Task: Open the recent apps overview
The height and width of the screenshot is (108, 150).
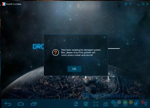Action: [x=34, y=104]
